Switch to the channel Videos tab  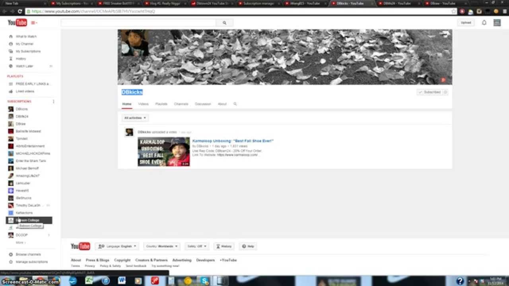click(x=143, y=104)
